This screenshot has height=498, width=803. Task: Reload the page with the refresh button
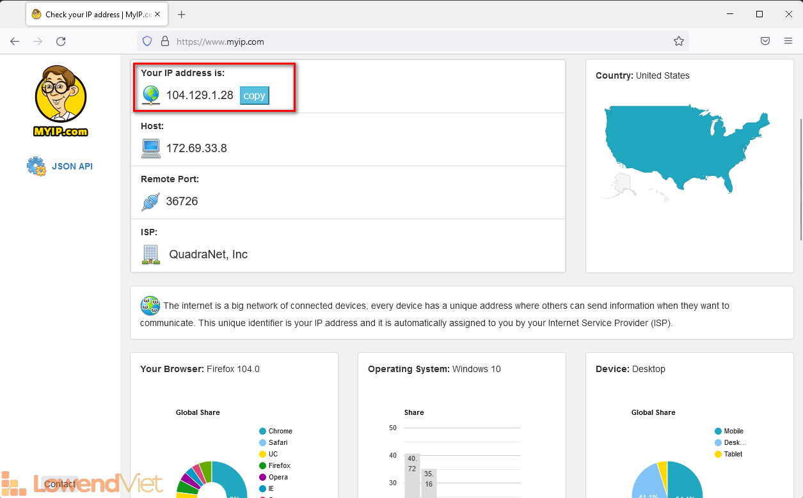(61, 42)
